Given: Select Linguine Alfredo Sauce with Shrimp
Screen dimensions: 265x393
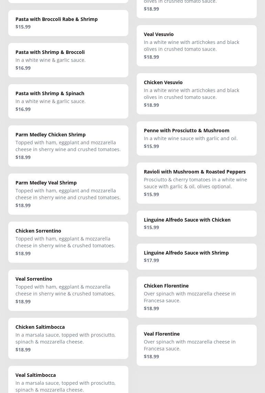Looking at the screenshot, I should click(197, 256).
